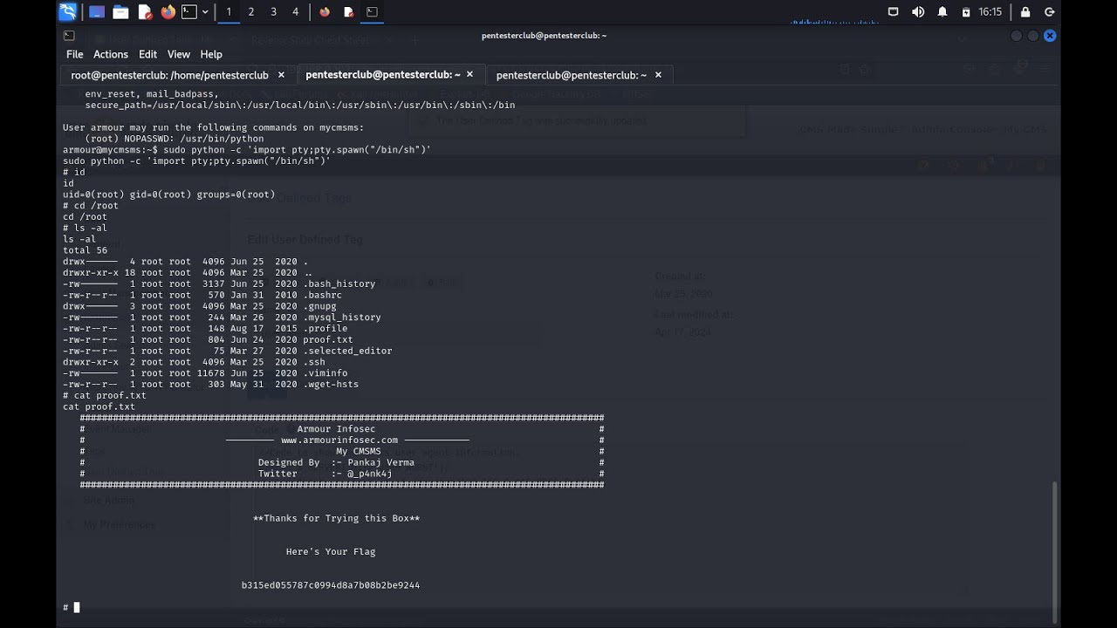Close the third terminal tab
The image size is (1117, 628).
658,75
